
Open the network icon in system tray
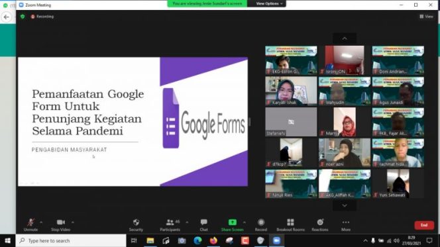389,240
